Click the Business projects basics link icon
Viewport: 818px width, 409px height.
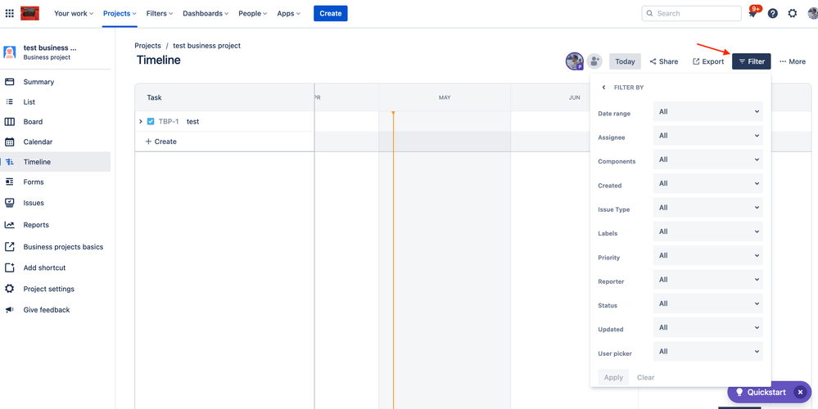pos(9,247)
